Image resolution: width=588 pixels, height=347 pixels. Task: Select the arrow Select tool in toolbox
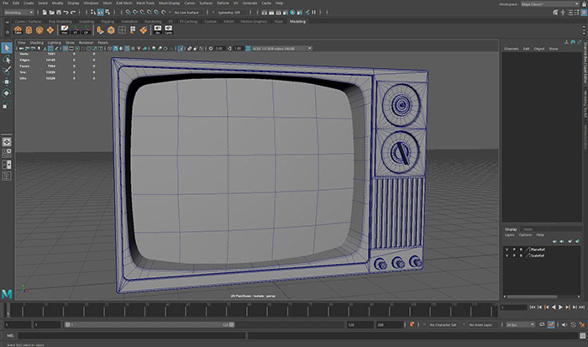coord(7,49)
